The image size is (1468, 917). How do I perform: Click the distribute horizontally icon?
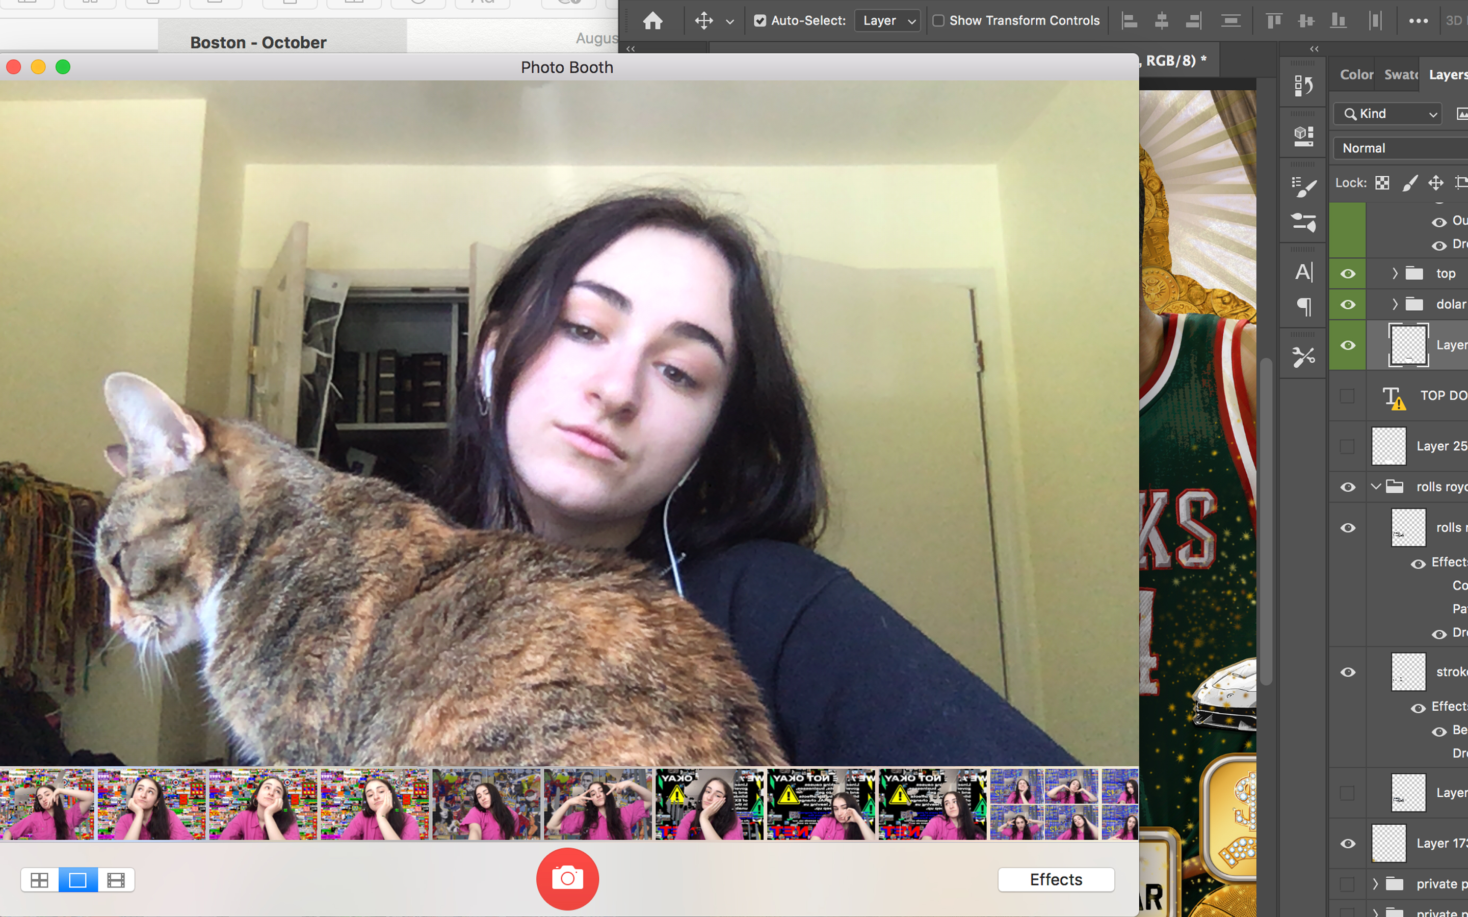point(1375,20)
